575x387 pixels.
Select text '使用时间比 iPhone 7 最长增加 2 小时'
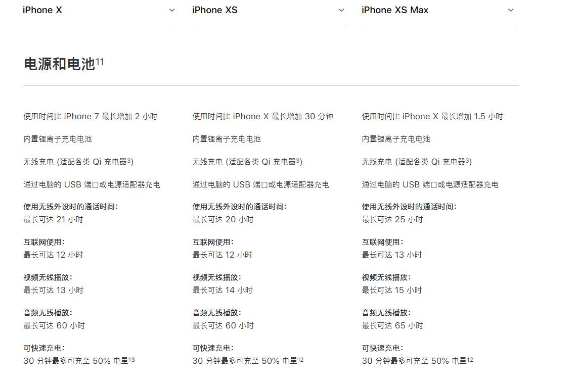coord(91,116)
